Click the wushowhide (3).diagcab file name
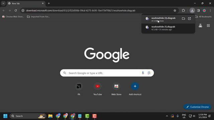214x120 pixels. 164,18
